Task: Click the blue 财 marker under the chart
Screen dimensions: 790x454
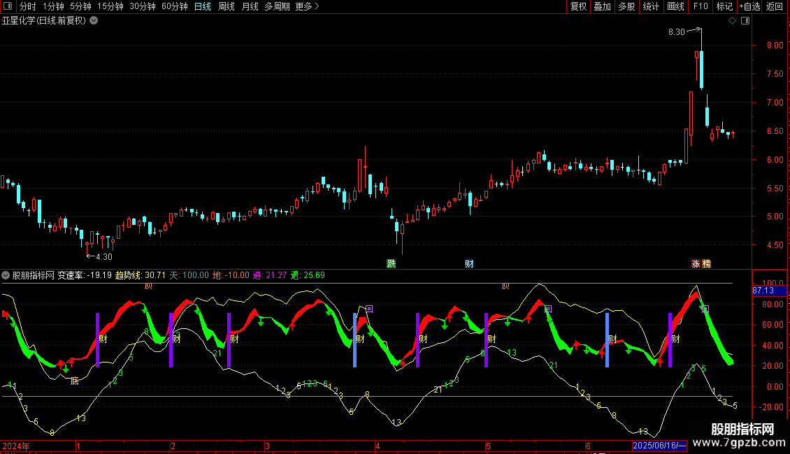Action: coord(469,264)
